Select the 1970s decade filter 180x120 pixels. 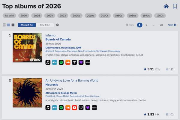tap(146, 16)
